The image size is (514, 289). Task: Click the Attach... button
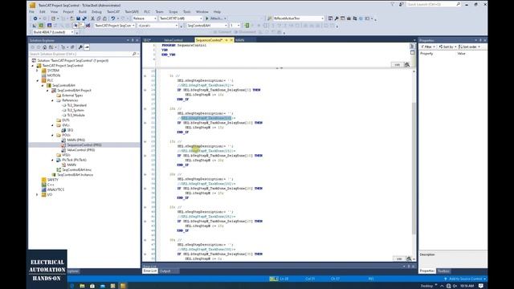coord(215,18)
